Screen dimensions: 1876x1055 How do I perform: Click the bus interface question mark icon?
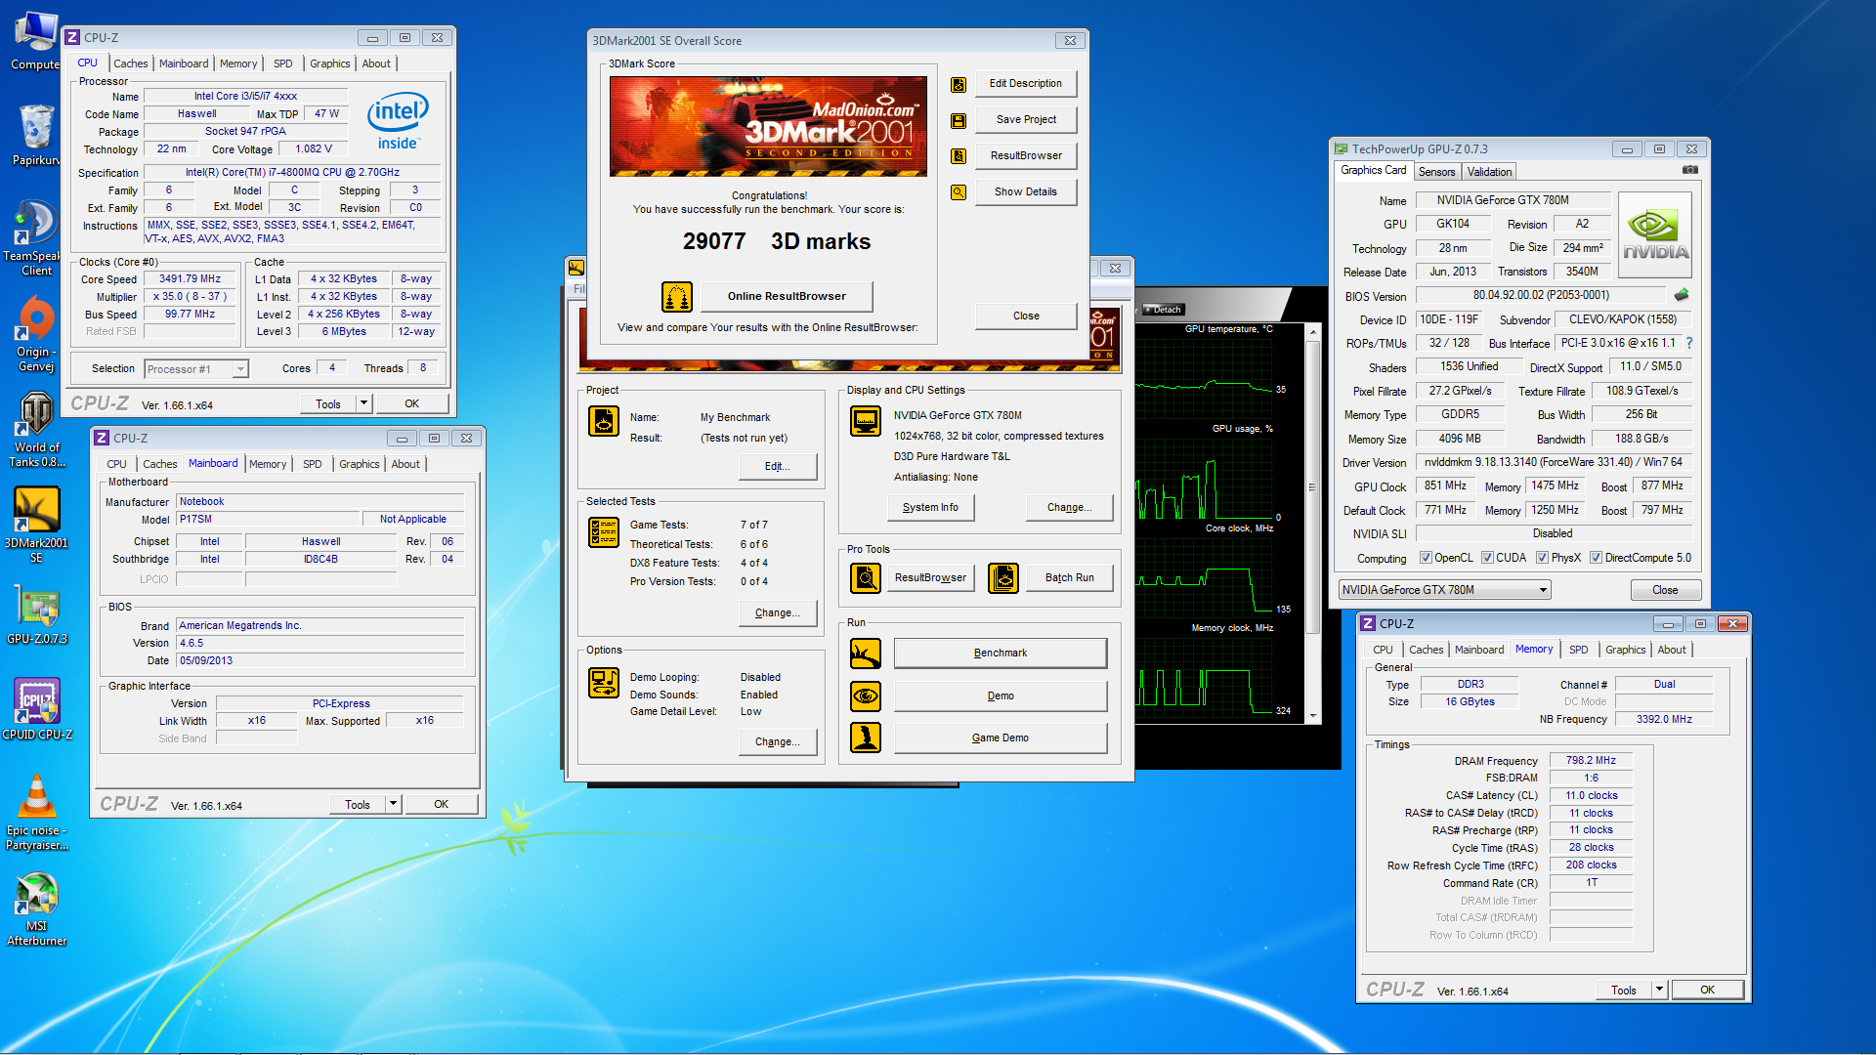tap(1689, 343)
